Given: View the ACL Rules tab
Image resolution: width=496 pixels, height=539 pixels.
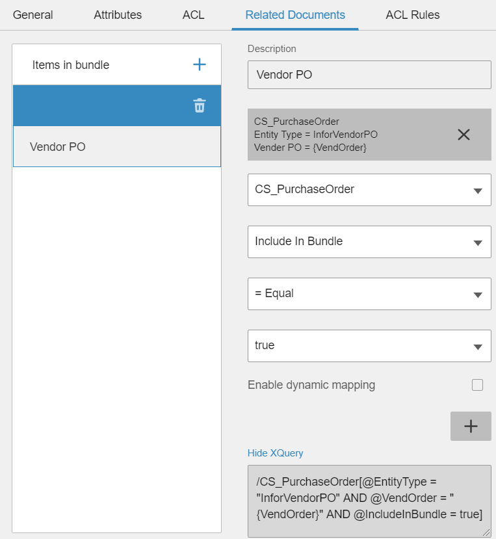Looking at the screenshot, I should click(412, 14).
